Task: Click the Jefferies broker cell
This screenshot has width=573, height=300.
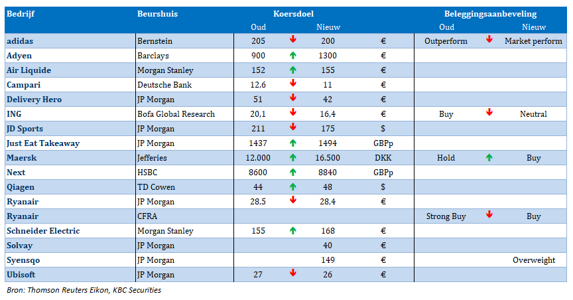Action: click(x=184, y=158)
